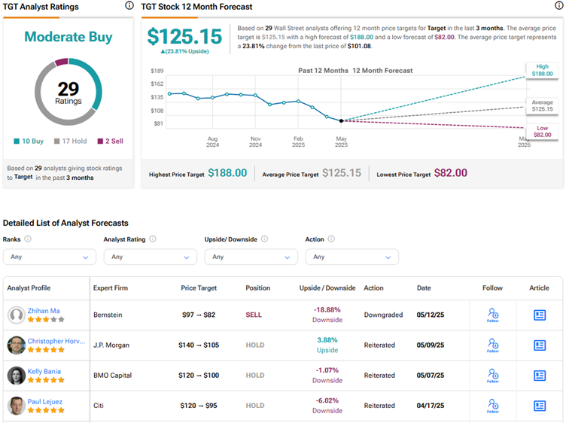Click the info icon beside TGT Stock 12 Month Forecast
Image resolution: width=566 pixels, height=423 pixels.
click(558, 5)
